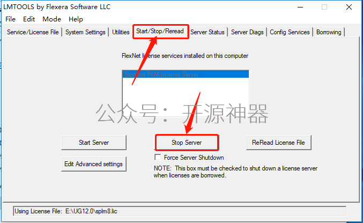Viewport: 363px width, 223px height.
Task: Open the Edit menu
Action: click(29, 19)
